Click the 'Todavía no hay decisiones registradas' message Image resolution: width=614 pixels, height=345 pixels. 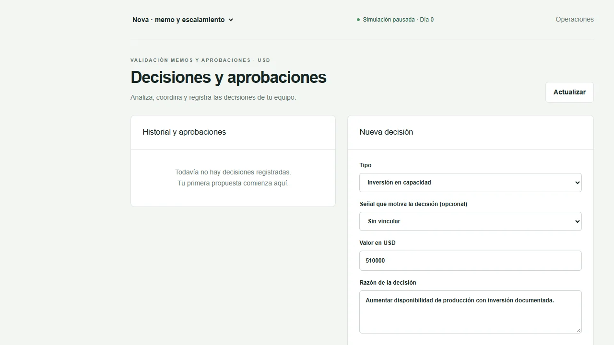tap(233, 172)
